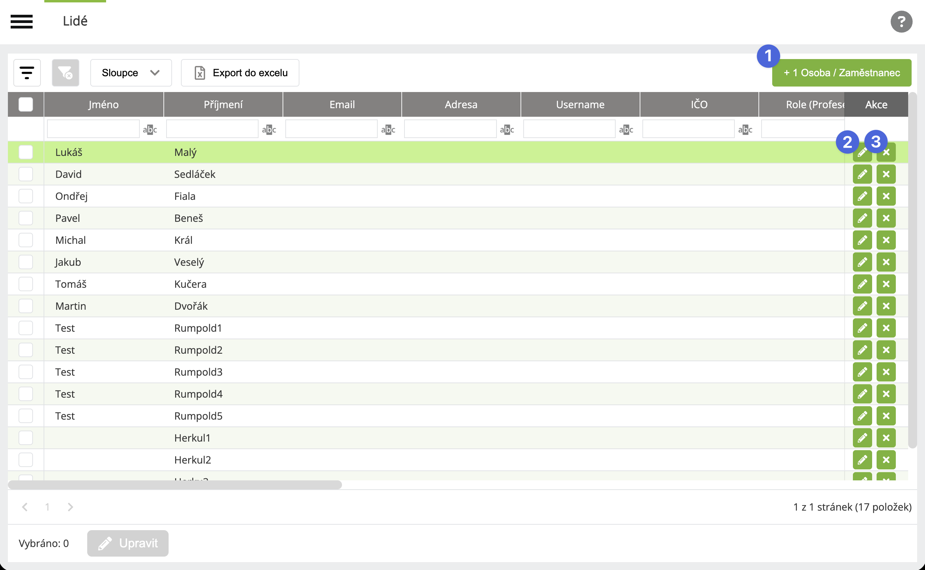The height and width of the screenshot is (570, 925).
Task: Select Martin Dvořák row checkbox
Action: [26, 306]
